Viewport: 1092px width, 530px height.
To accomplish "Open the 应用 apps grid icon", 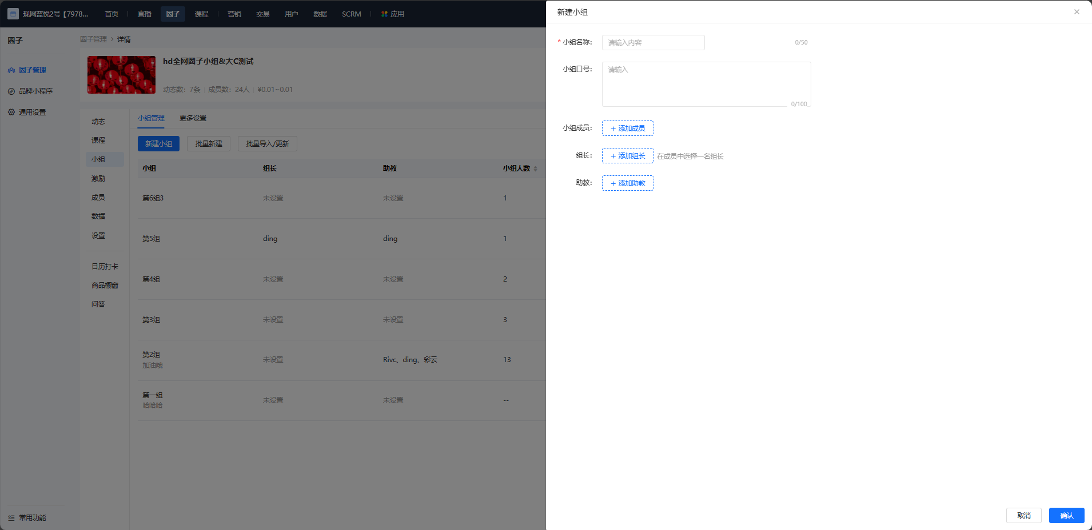I will (384, 14).
